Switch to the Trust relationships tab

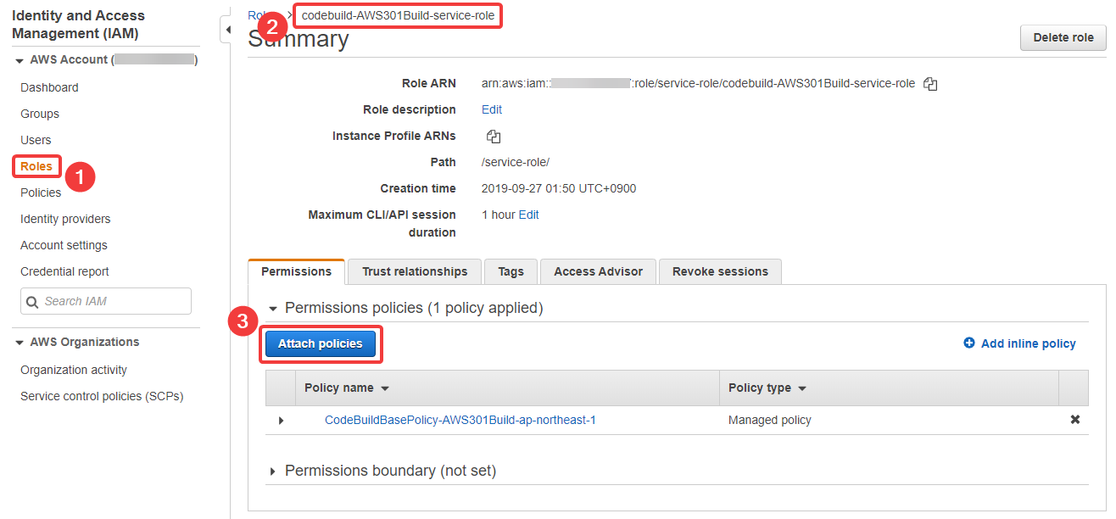click(x=415, y=271)
